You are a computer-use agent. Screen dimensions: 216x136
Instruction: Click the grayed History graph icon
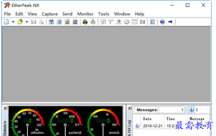(142, 22)
